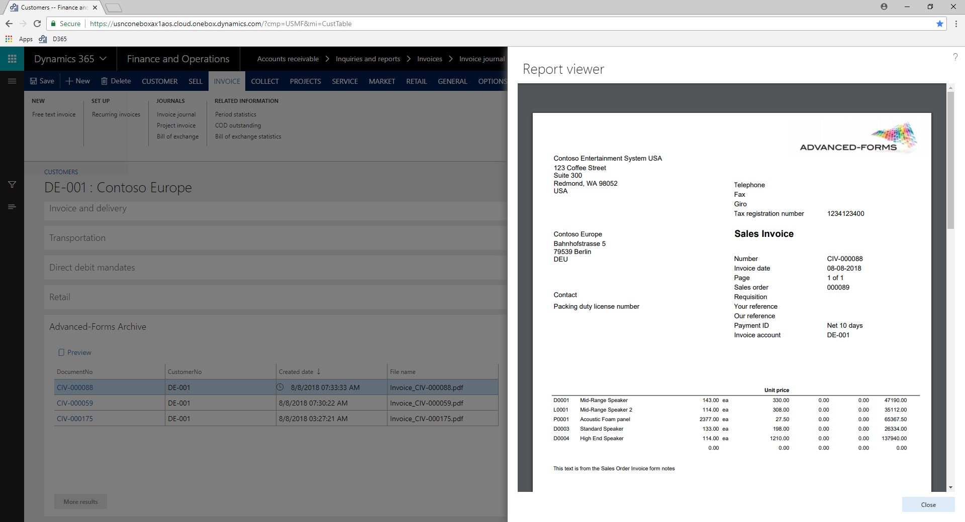Open the RETAIL ribbon tab
This screenshot has height=522, width=965.
(416, 81)
